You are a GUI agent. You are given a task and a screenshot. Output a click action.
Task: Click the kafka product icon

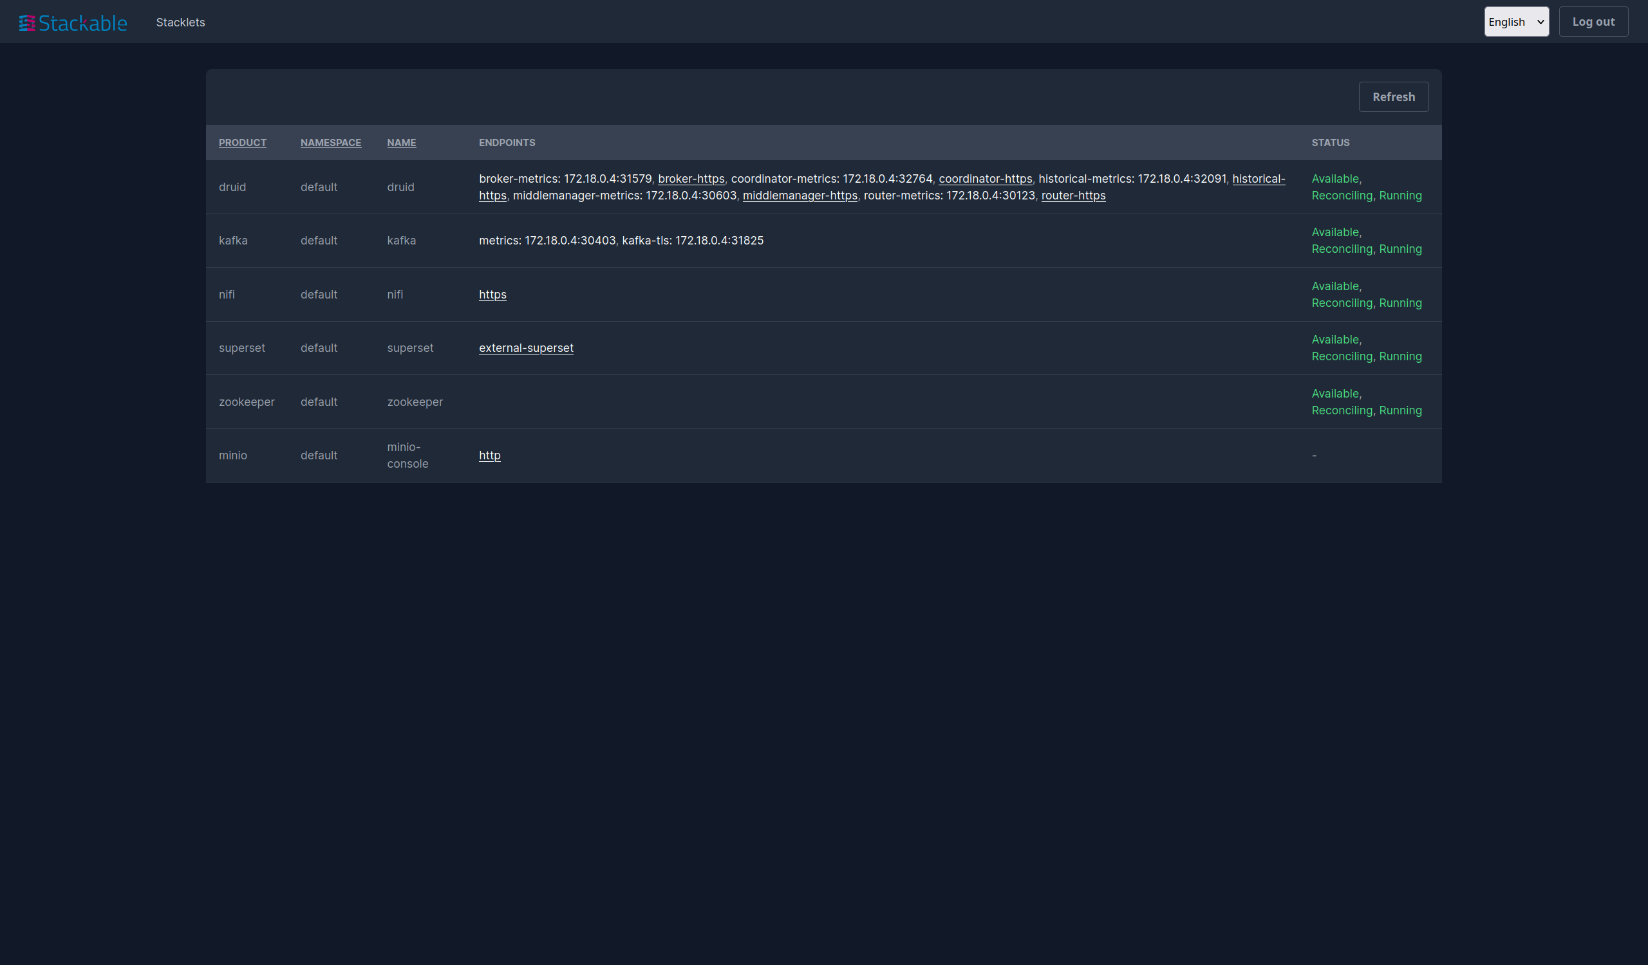point(232,240)
